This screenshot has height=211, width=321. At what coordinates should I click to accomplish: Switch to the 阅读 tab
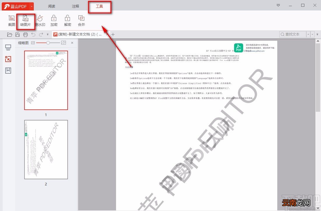coord(52,6)
